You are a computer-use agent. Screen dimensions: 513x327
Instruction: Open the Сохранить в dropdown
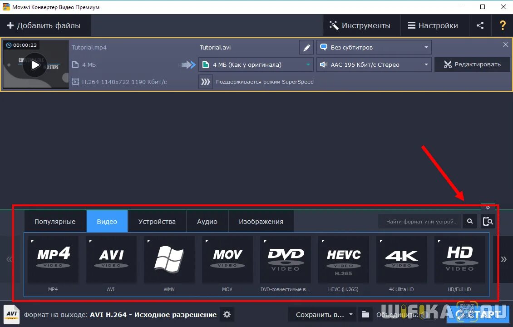pos(323,315)
